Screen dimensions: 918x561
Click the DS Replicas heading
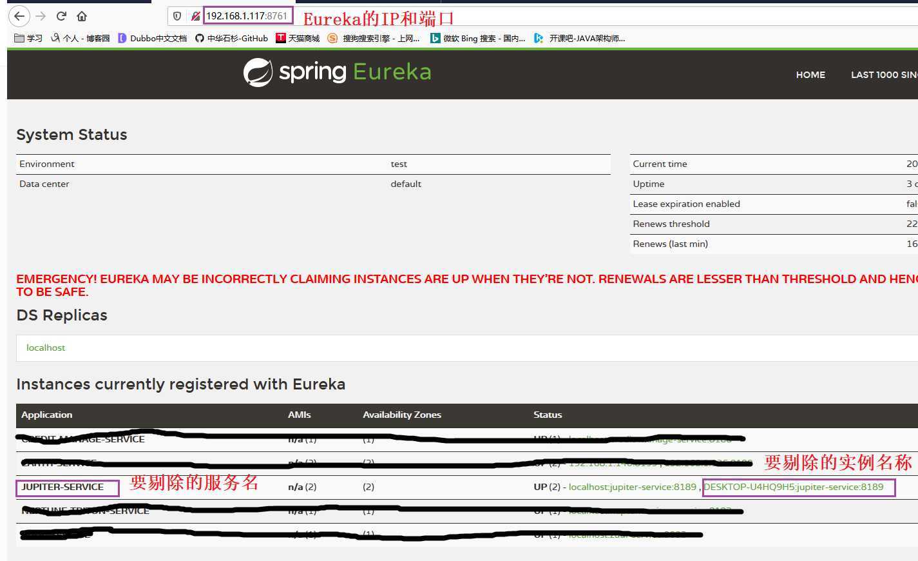point(62,315)
